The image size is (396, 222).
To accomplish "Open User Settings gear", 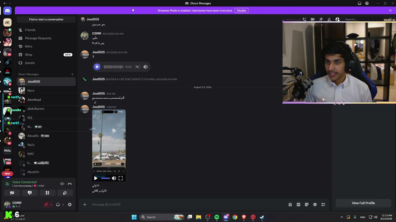I will [x=70, y=205].
